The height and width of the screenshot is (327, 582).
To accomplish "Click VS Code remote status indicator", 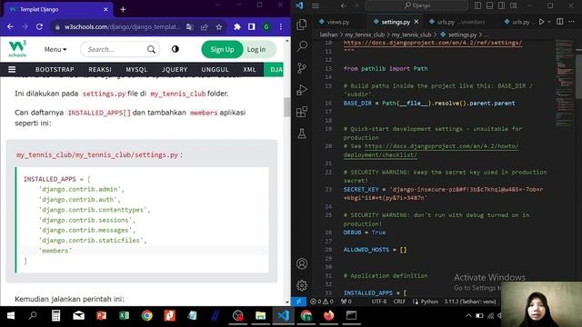I will point(298,302).
